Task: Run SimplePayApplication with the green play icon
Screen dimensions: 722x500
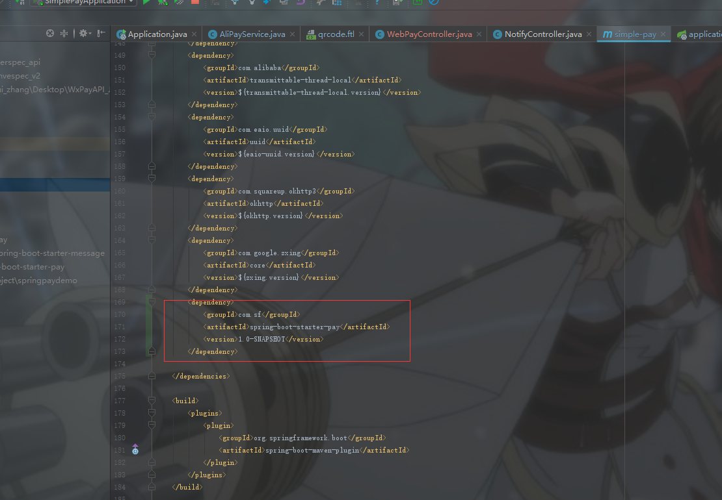Action: (146, 2)
